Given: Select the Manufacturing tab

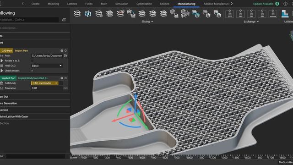Looking at the screenshot, I should click(x=186, y=4).
